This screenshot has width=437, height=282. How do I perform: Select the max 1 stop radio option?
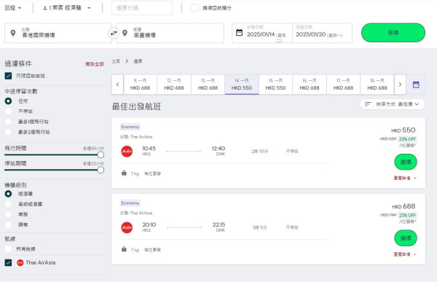[8, 122]
